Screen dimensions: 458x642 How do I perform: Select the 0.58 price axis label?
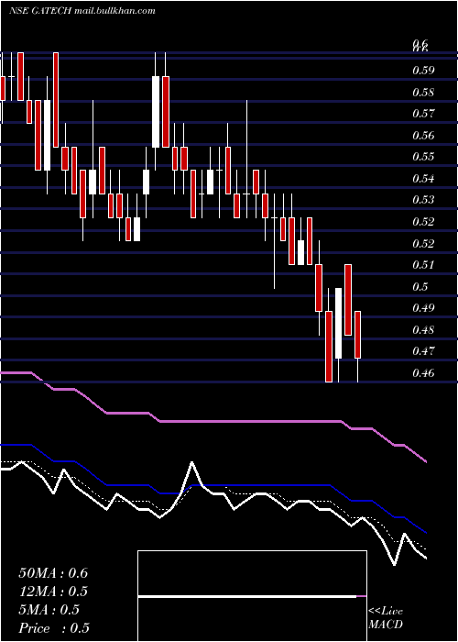click(423, 92)
